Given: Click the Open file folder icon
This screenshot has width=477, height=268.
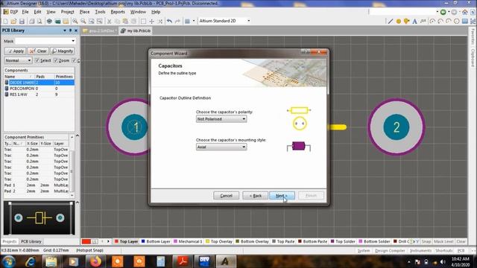Looking at the screenshot, I should (x=13, y=22).
